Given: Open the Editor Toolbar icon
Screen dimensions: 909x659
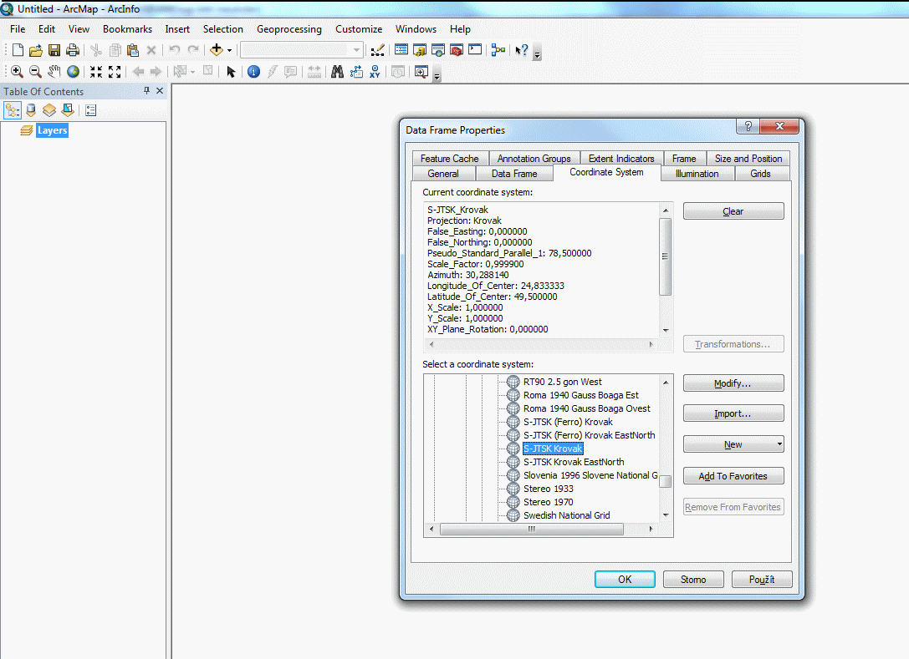Looking at the screenshot, I should (377, 50).
